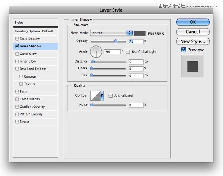Enable the Bevel and Emboss checkbox
This screenshot has height=176, width=223.
click(x=17, y=69)
